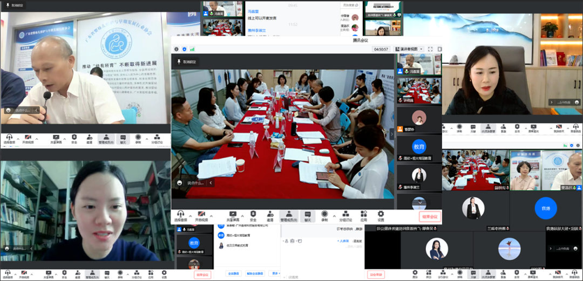Toggle 开启视频 in elder man's window toolbar

click(x=27, y=139)
